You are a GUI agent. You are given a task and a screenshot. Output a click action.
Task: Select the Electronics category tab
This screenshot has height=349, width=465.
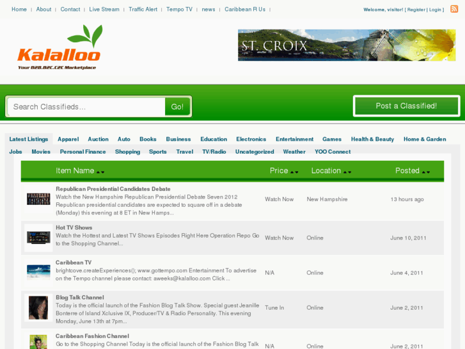pos(251,139)
